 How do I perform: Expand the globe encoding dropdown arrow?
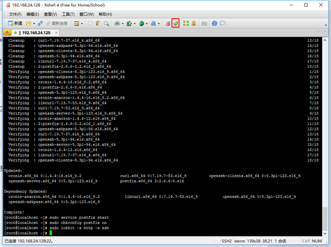coord(147,23)
